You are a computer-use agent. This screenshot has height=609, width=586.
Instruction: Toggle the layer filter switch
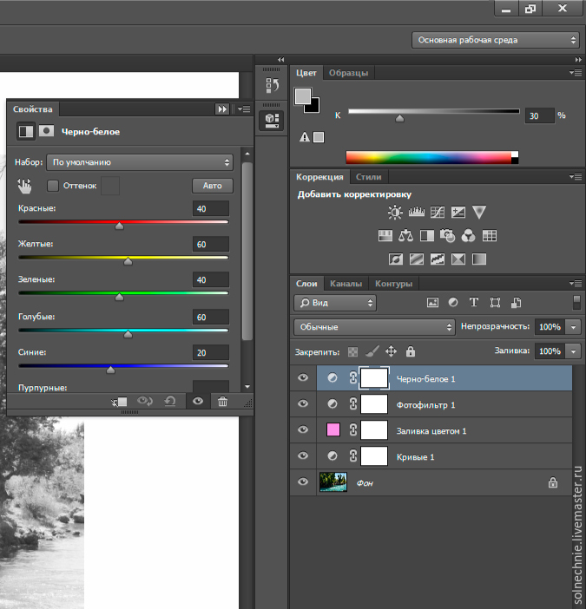click(577, 303)
